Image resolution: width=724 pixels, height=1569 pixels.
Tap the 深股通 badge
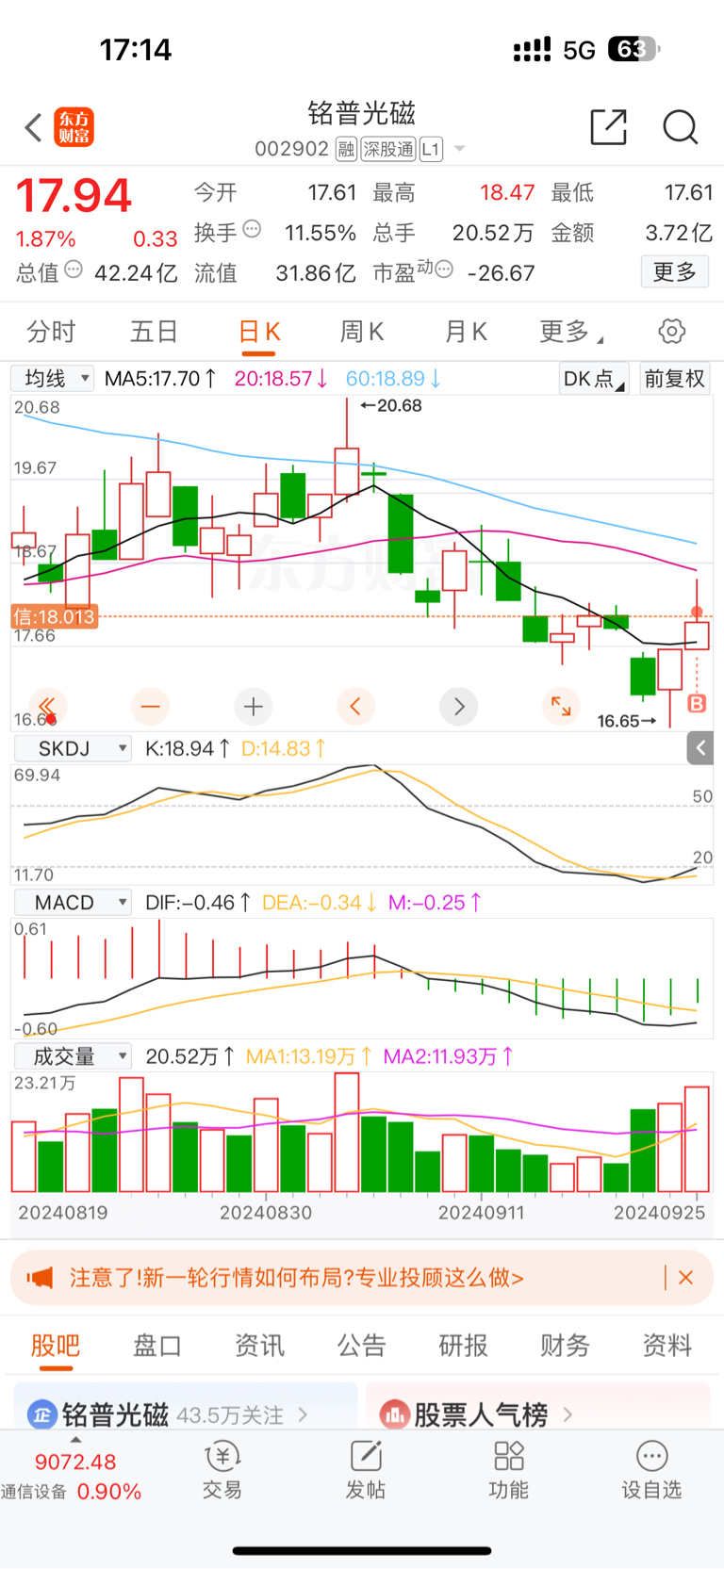click(388, 149)
